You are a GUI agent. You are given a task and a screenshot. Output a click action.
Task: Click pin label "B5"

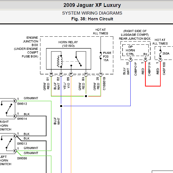(68, 79)
